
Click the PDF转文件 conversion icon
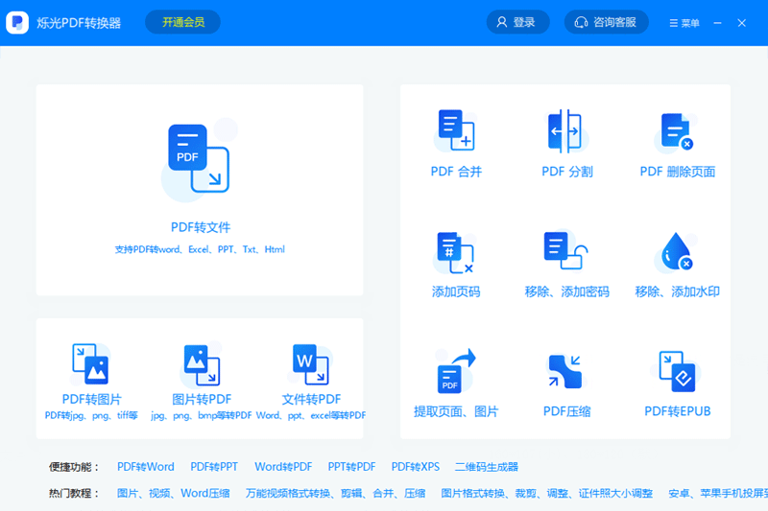click(199, 158)
